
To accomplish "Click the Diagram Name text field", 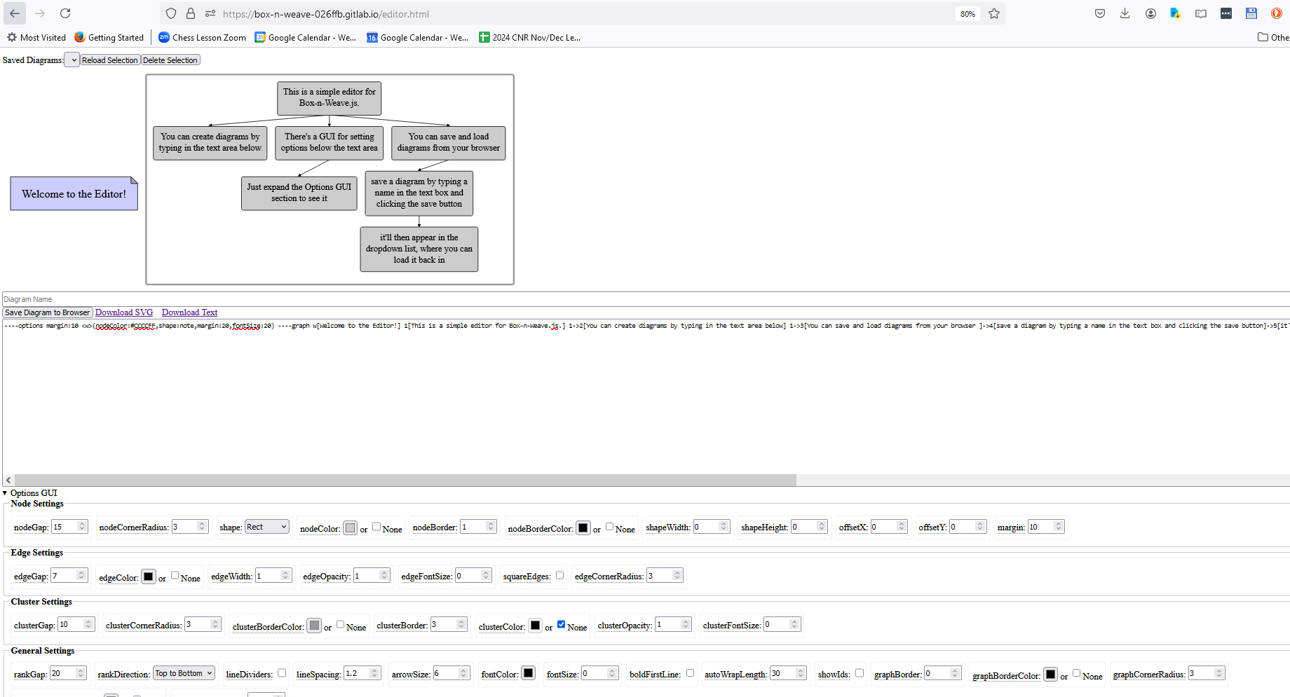I will [x=646, y=299].
